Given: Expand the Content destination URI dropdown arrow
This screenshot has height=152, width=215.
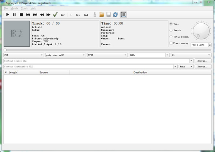Looking at the screenshot, I should click(x=175, y=67).
